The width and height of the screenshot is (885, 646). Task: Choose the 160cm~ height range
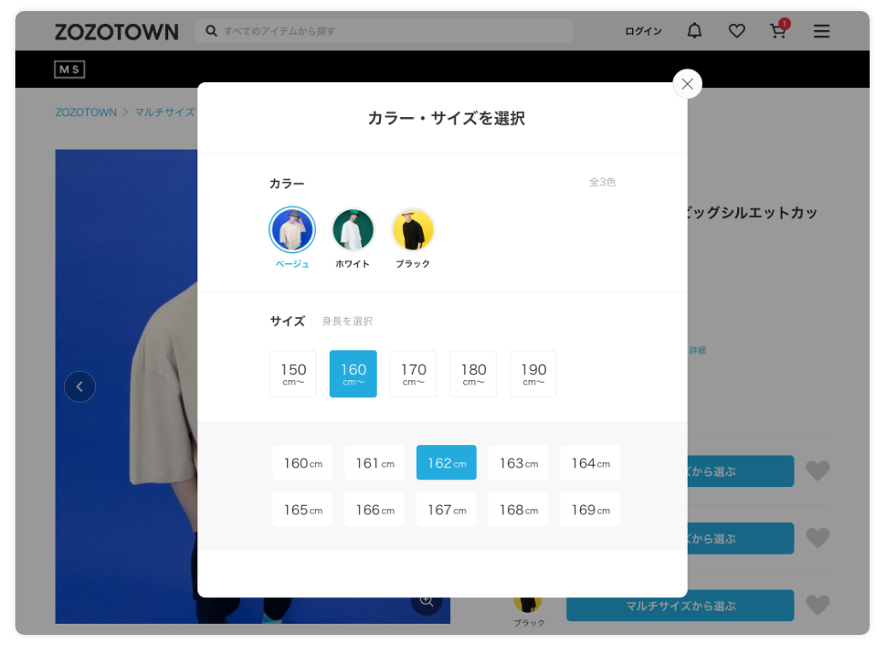[x=353, y=373]
